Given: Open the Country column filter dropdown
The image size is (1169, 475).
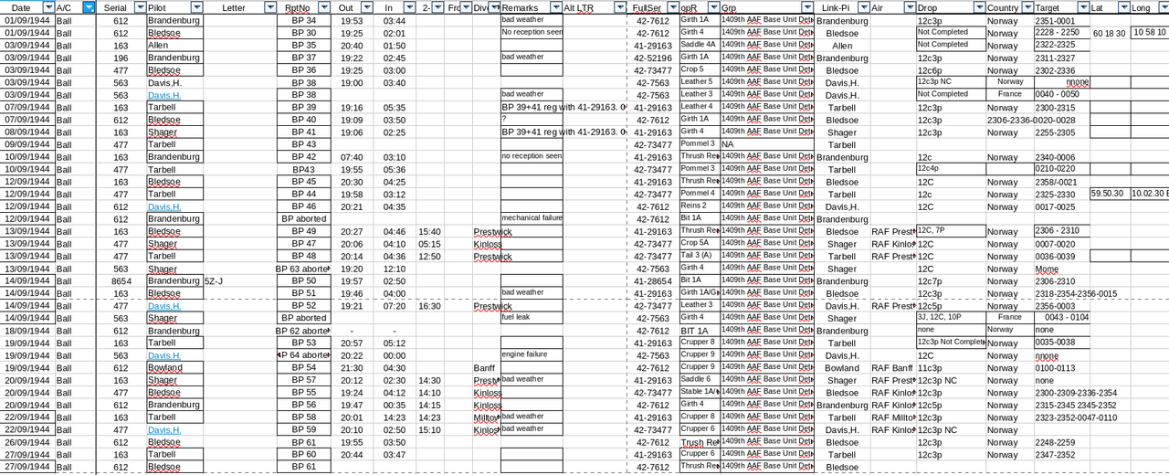Looking at the screenshot, I should coord(1027,7).
